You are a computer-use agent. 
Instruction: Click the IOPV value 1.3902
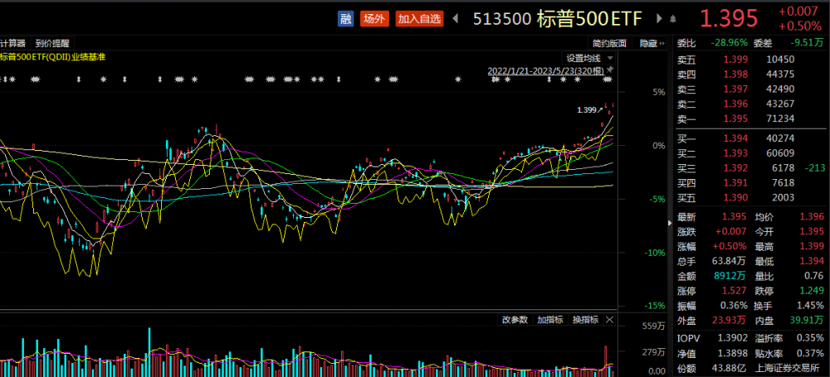pos(733,338)
